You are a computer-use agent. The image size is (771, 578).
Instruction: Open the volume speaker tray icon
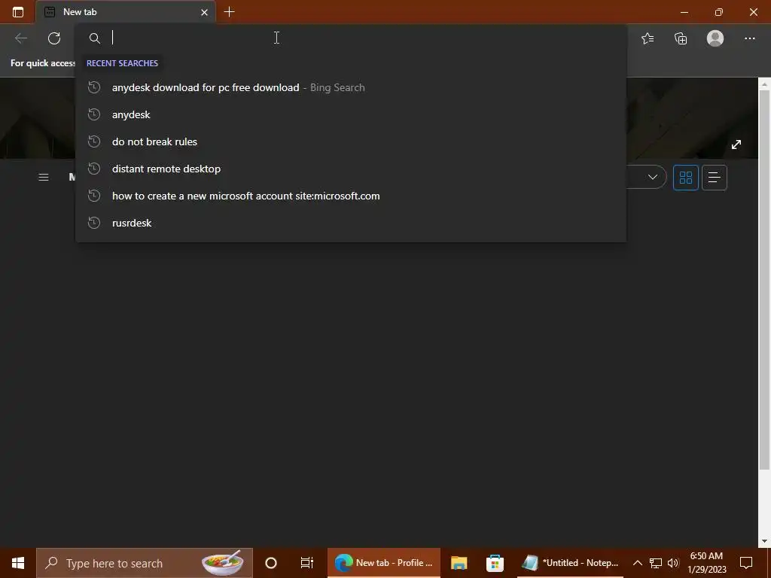(673, 563)
